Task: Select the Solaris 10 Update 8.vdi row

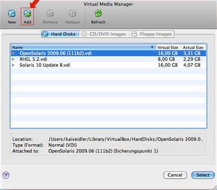Action: pyautogui.click(x=108, y=65)
